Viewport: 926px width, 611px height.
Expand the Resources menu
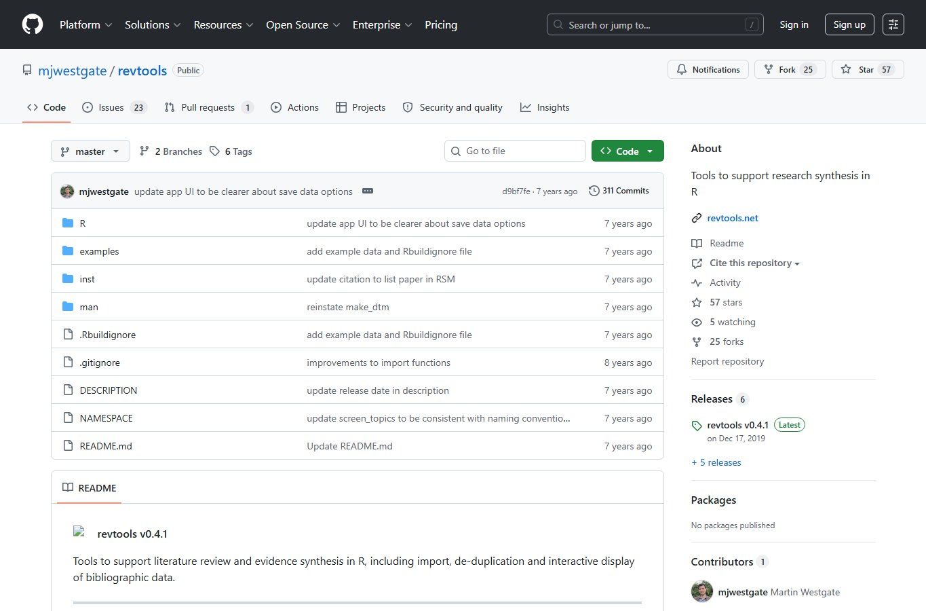(x=223, y=24)
